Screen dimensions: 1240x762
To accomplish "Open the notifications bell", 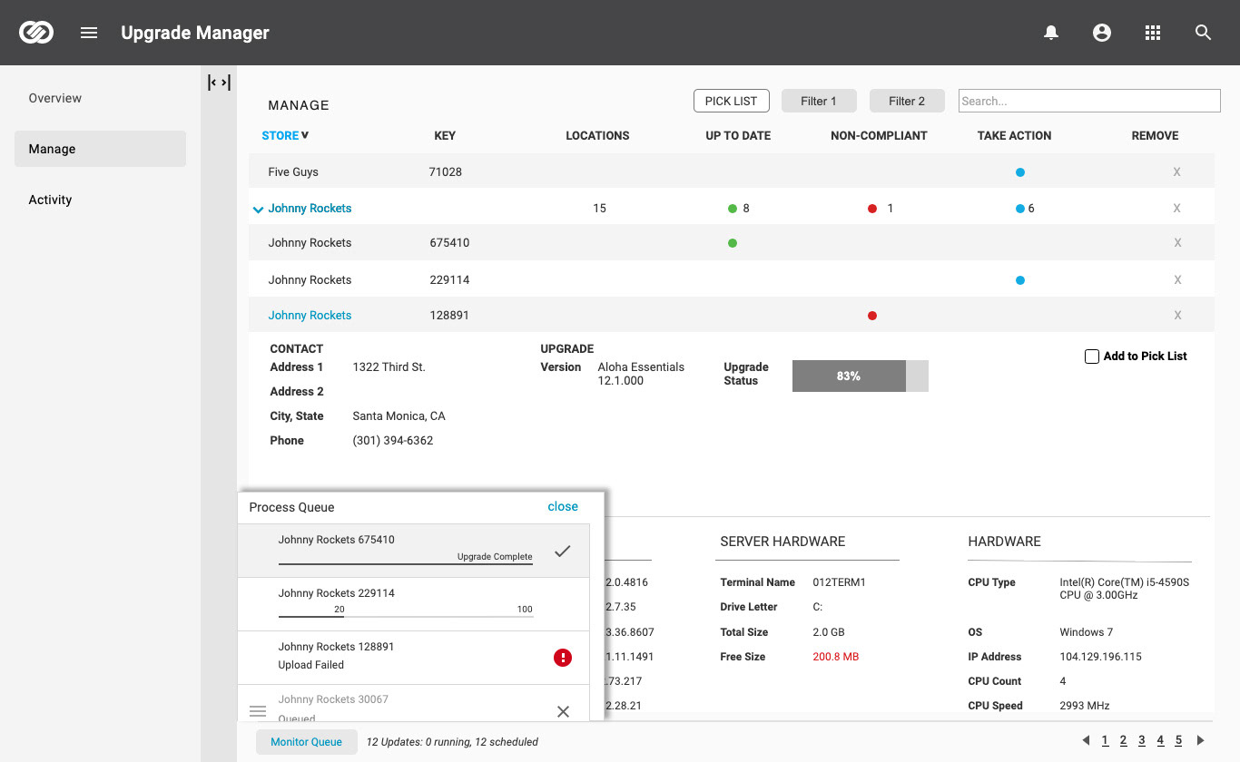I will click(x=1051, y=33).
